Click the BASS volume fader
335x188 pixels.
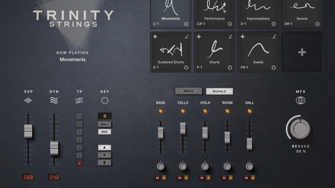(161, 133)
